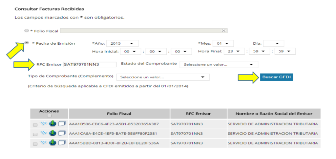Check the box for row AAA15BBD-0813-4D0F-8F2B-E8FBE20F536A
This screenshot has width=336, height=159.
pyautogui.click(x=35, y=144)
